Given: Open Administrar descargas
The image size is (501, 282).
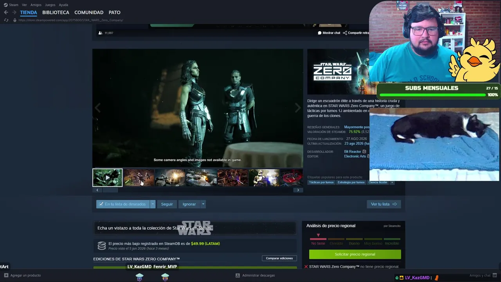Looking at the screenshot, I should (x=258, y=275).
